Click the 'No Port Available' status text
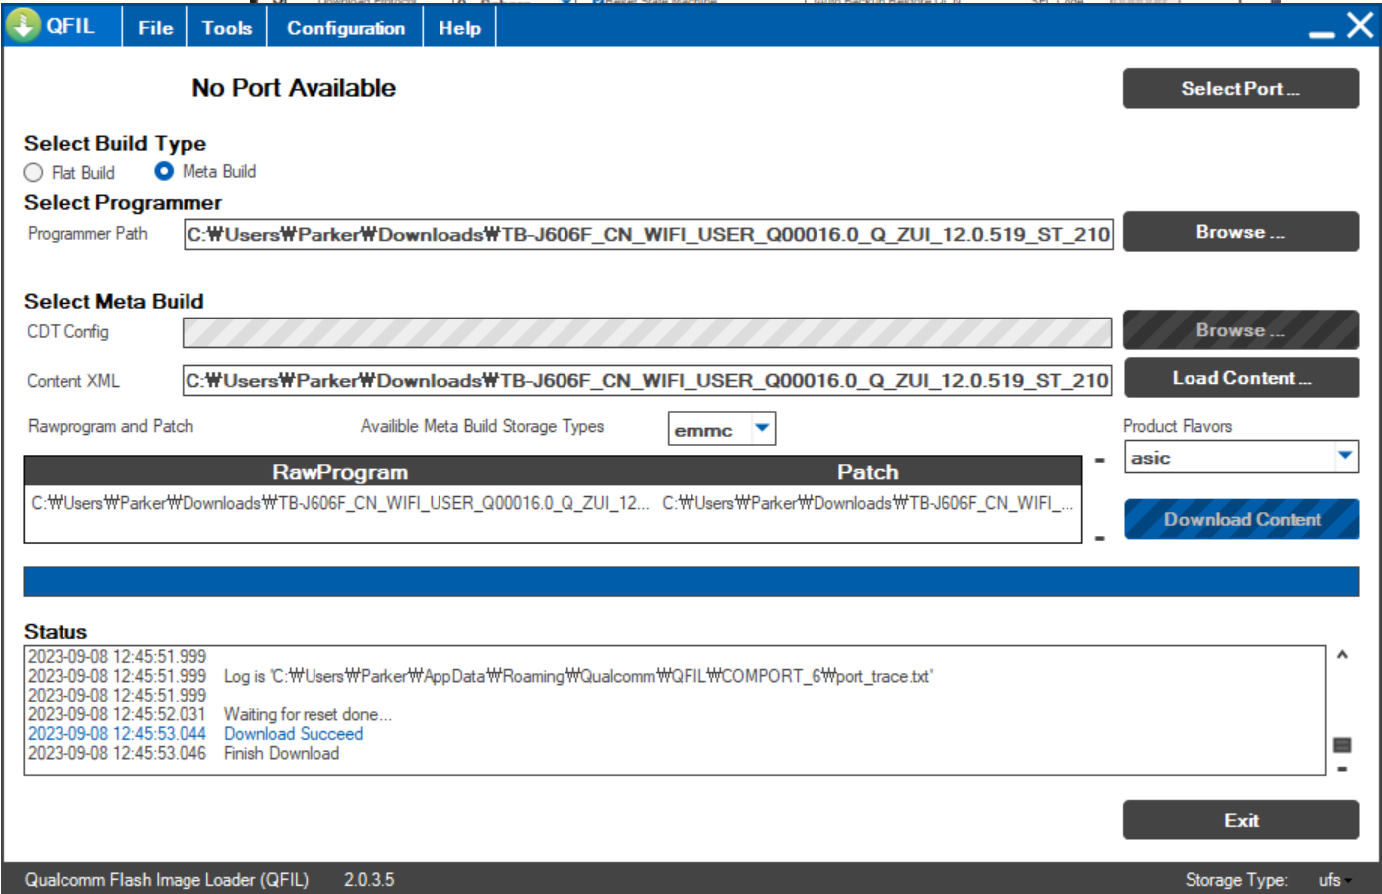The width and height of the screenshot is (1382, 894). (294, 88)
